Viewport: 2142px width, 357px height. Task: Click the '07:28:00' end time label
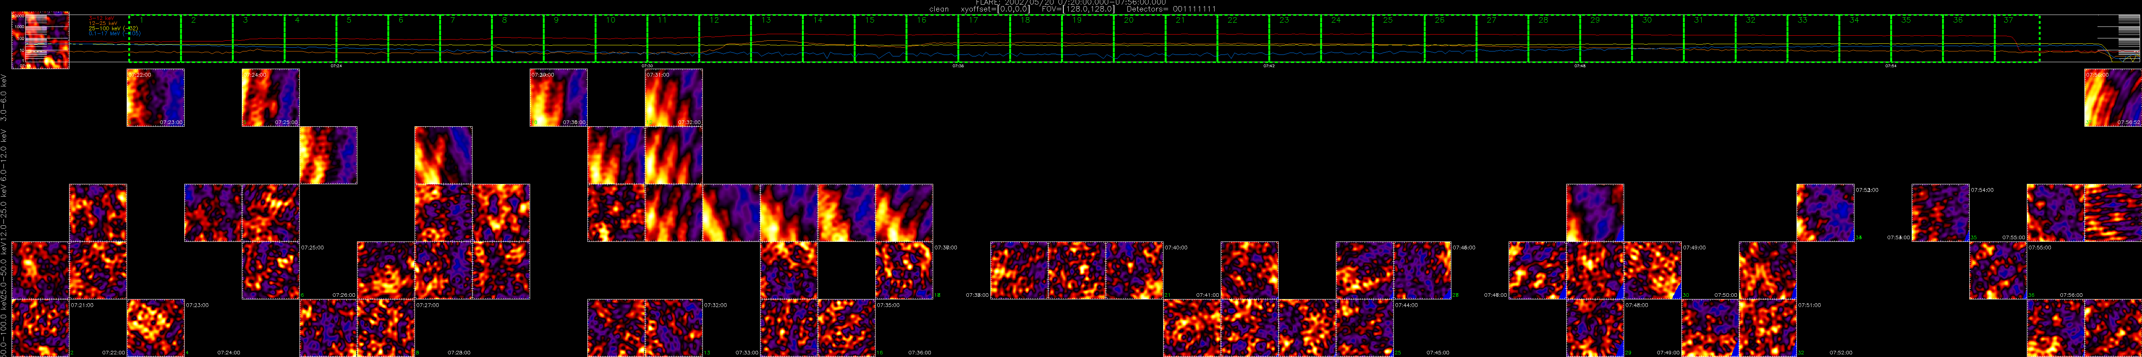tap(459, 353)
